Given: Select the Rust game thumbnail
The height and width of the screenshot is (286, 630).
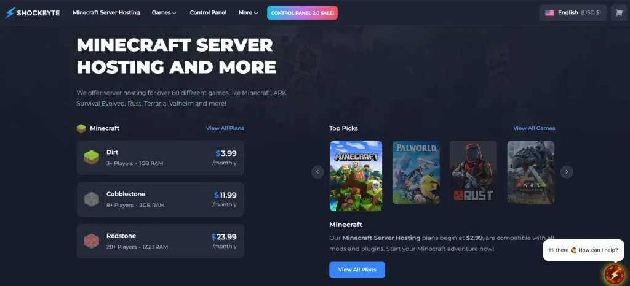Looking at the screenshot, I should pyautogui.click(x=473, y=172).
